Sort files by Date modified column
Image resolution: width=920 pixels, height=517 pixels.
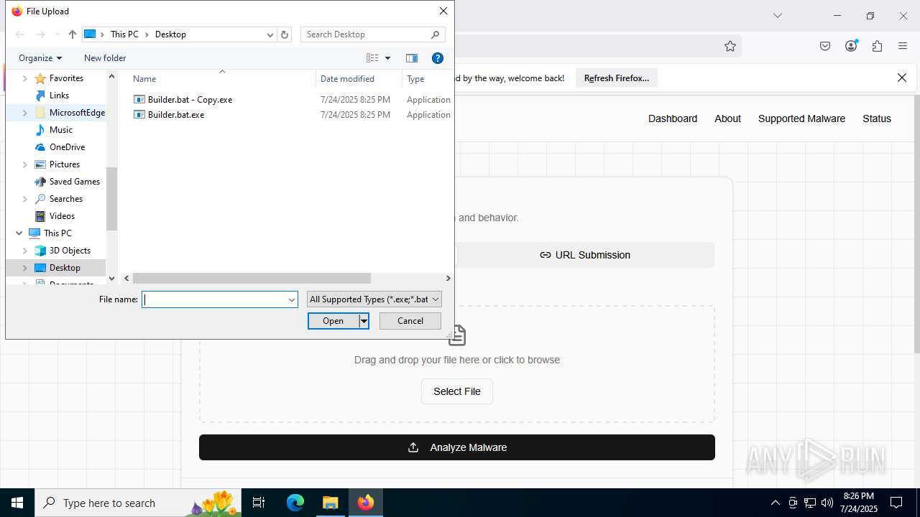point(348,79)
